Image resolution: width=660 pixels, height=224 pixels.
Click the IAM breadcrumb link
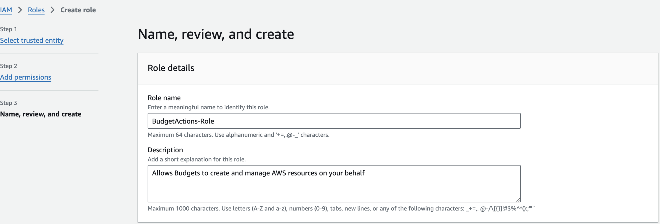tap(6, 10)
